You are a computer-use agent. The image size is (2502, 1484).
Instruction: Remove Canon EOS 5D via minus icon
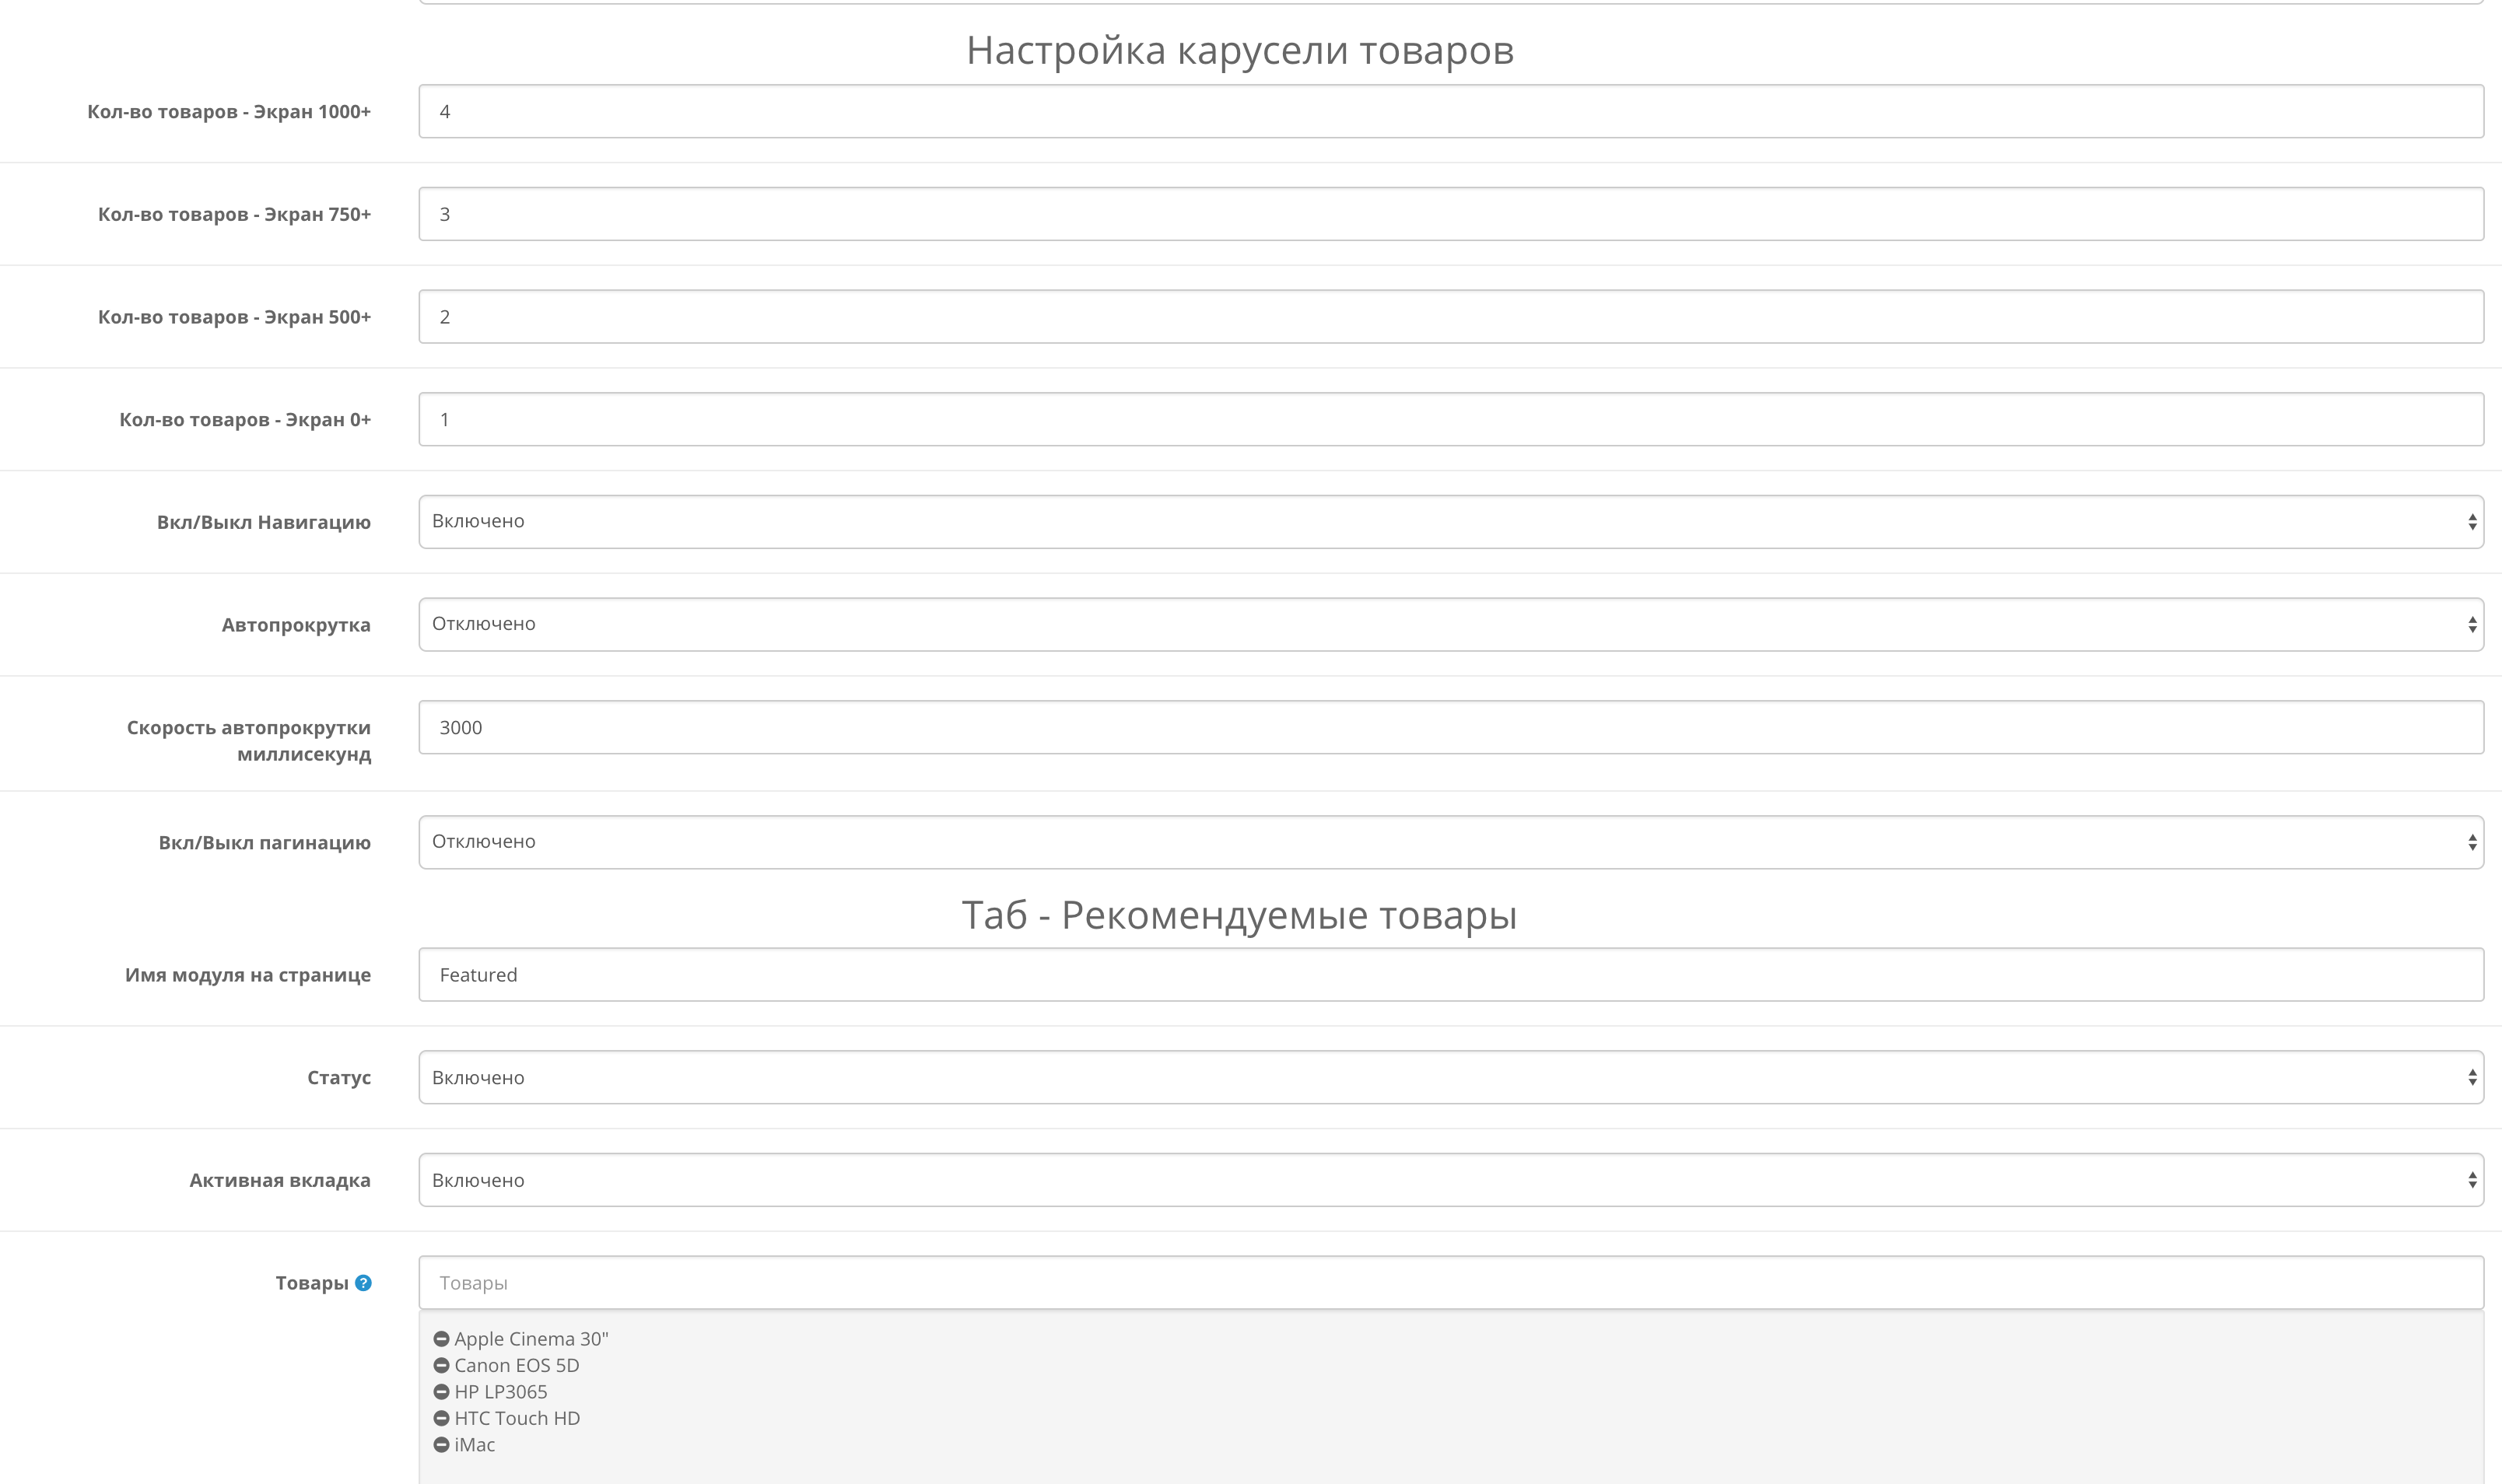441,1365
